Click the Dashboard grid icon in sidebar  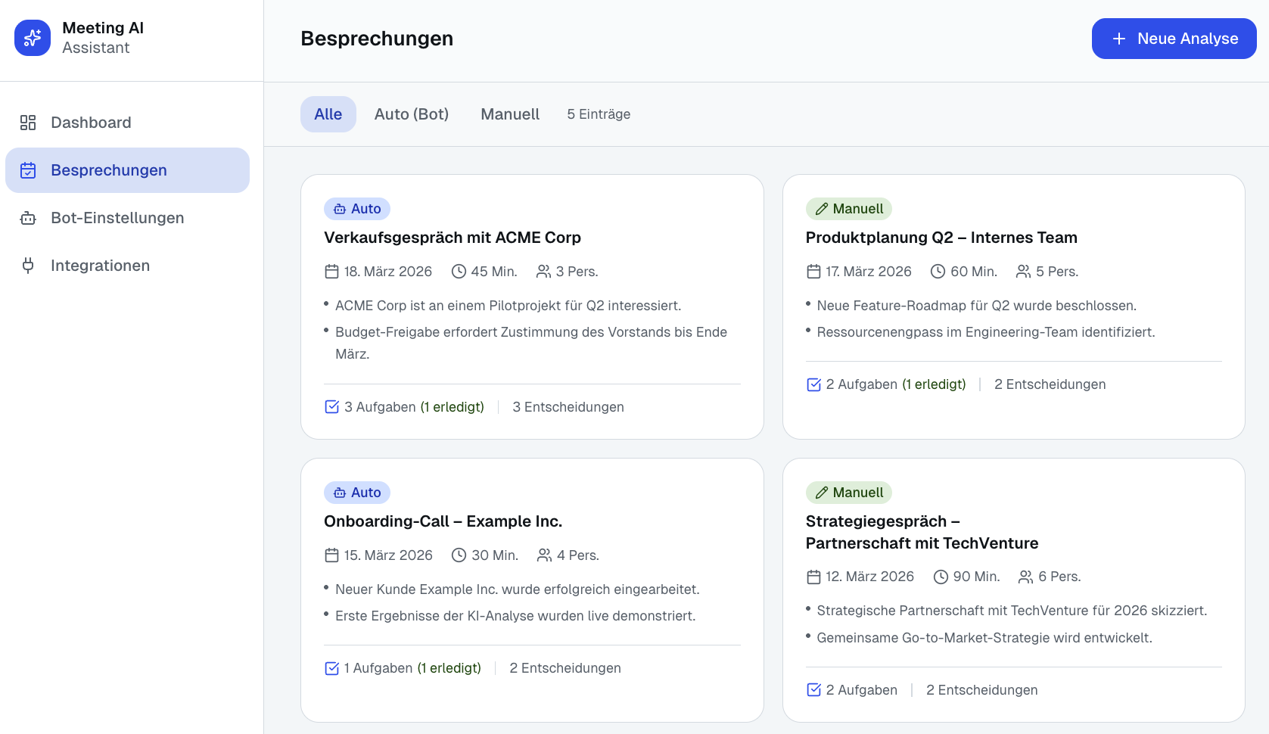pyautogui.click(x=28, y=123)
